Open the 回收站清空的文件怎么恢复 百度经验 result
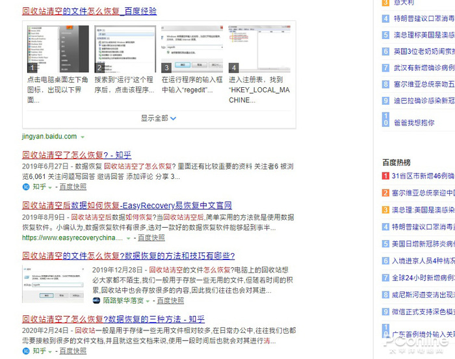The width and height of the screenshot is (455, 359). (90, 11)
